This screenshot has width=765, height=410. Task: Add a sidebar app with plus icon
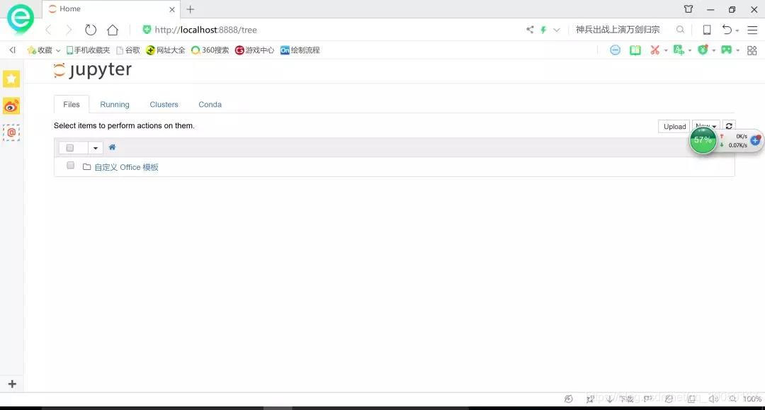point(12,385)
